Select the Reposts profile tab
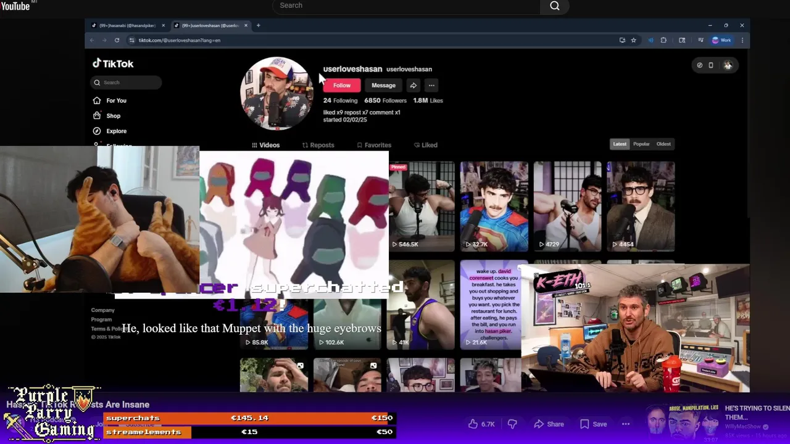Viewport: 790px width, 444px height. click(318, 145)
